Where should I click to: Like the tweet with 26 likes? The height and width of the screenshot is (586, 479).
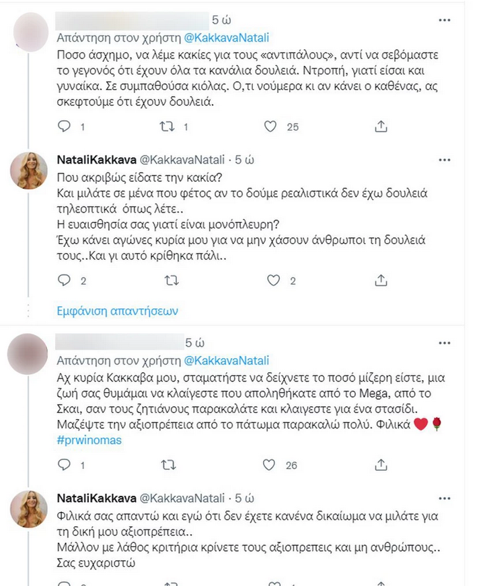pos(270,464)
